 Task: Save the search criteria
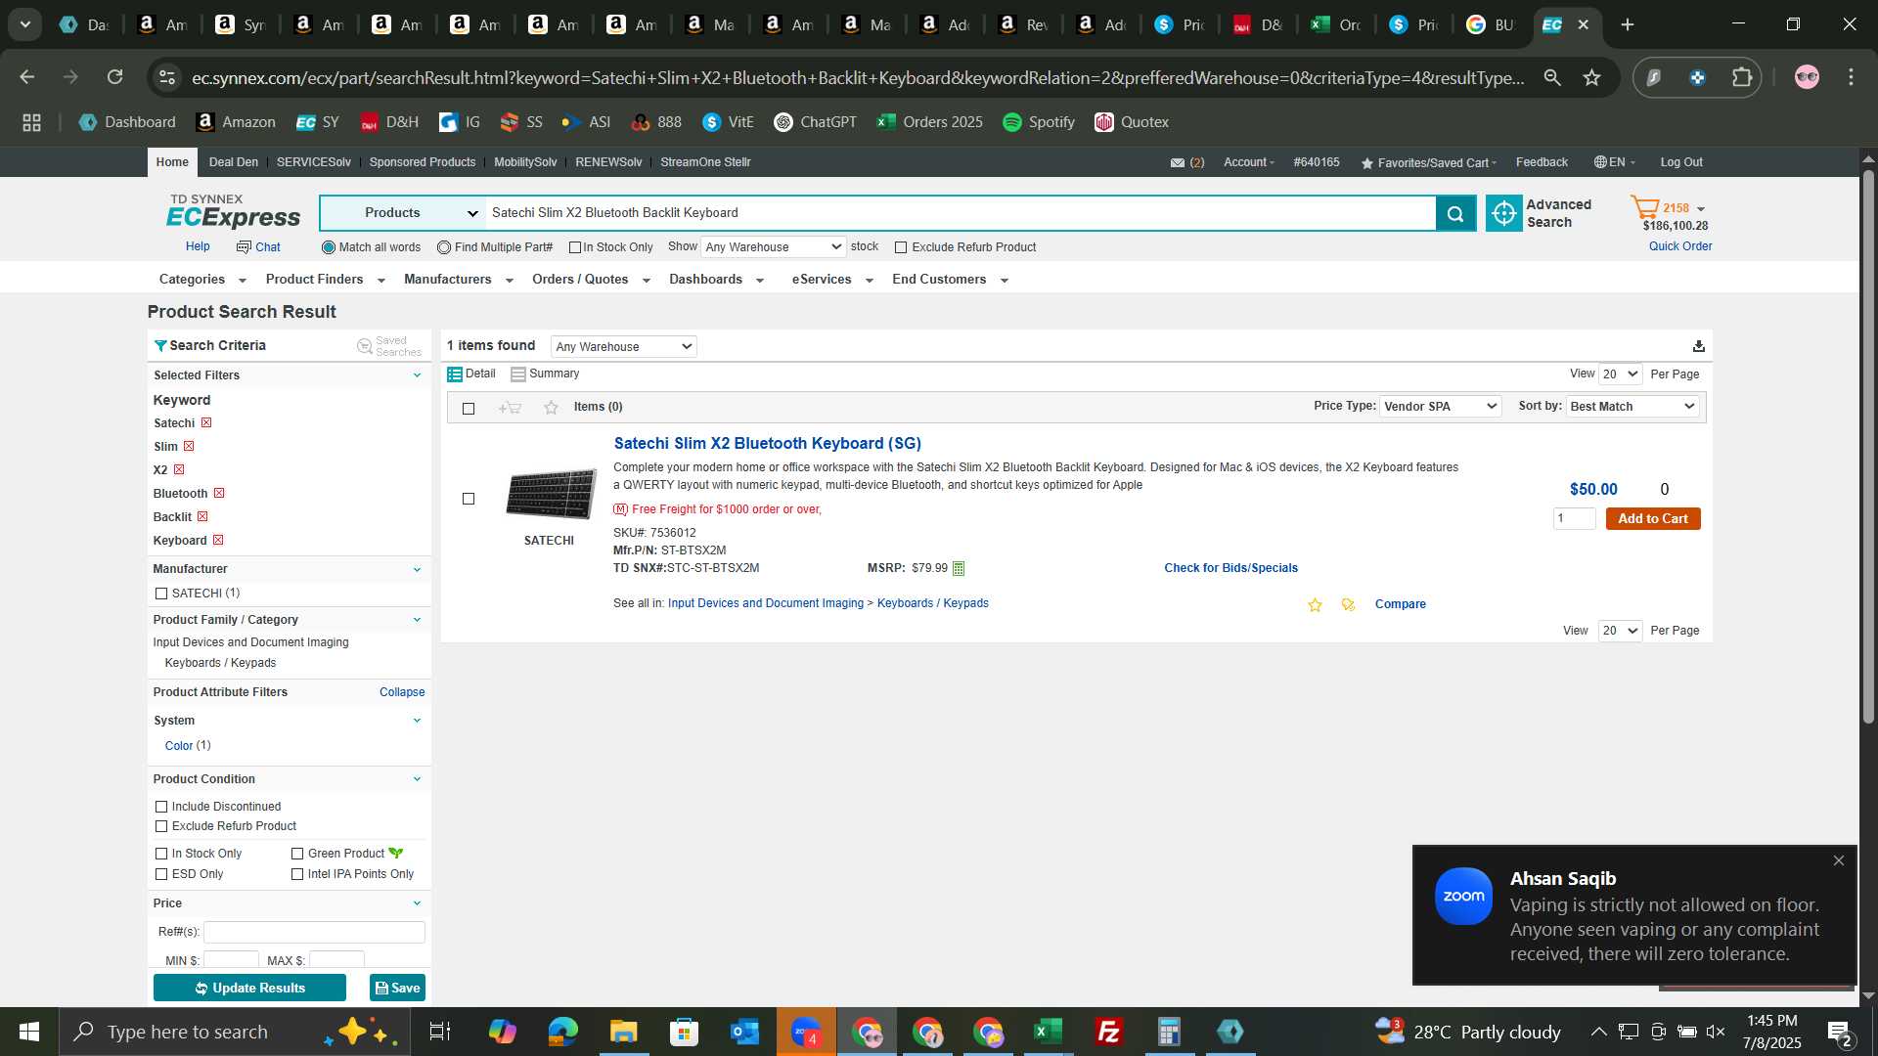tap(397, 989)
